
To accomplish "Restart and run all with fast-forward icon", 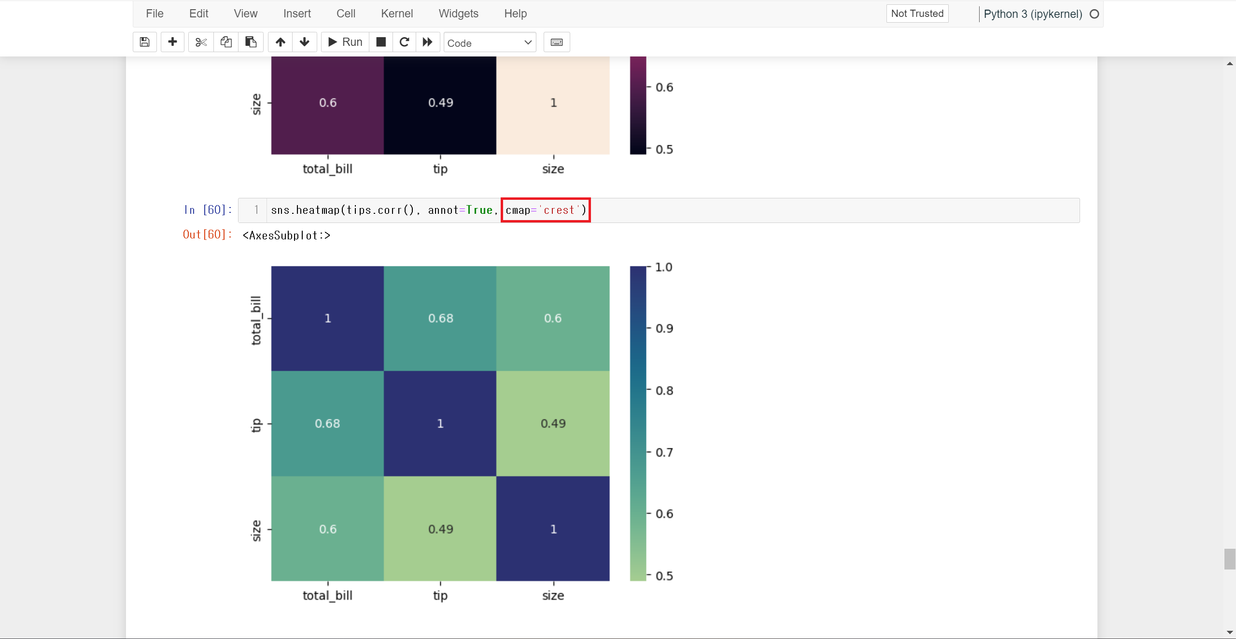I will click(x=428, y=42).
